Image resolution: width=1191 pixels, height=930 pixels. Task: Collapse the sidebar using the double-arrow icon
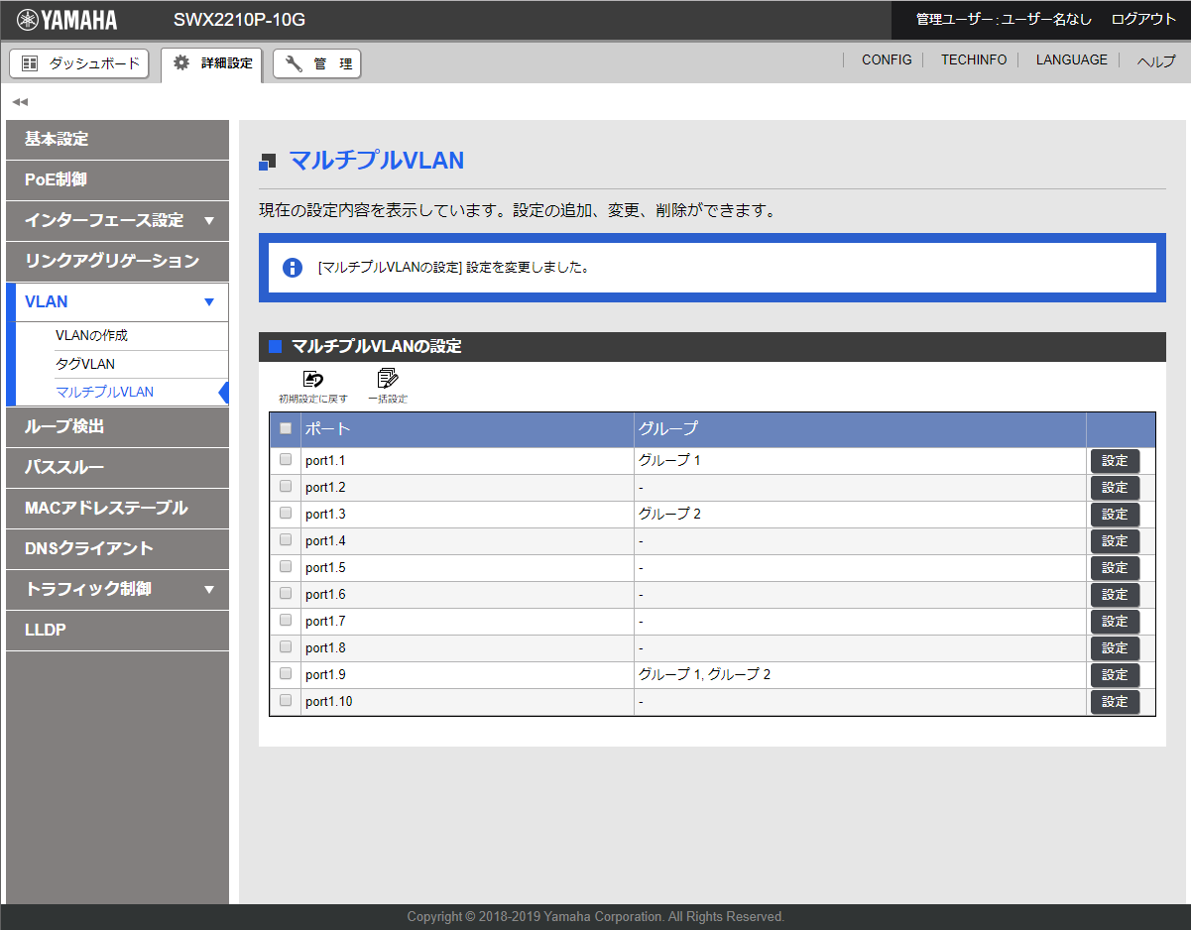tap(19, 101)
